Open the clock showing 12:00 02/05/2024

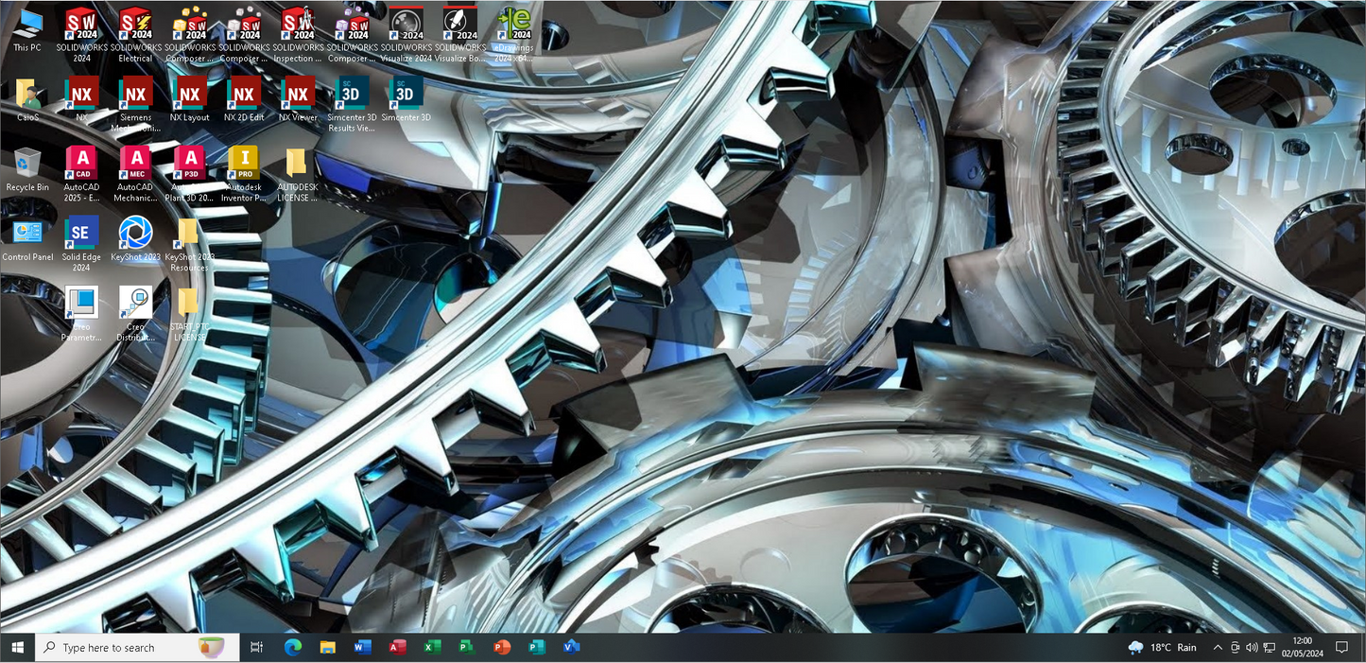tap(1302, 648)
